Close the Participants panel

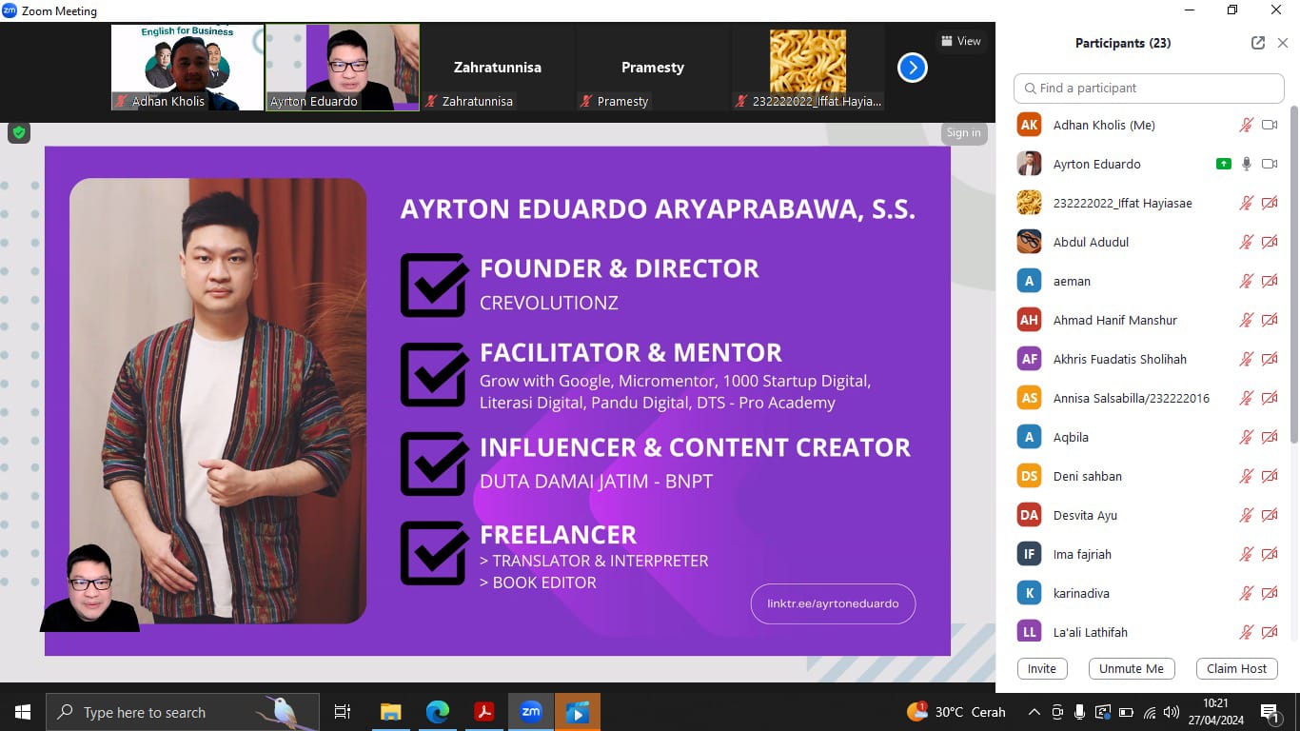pos(1282,43)
